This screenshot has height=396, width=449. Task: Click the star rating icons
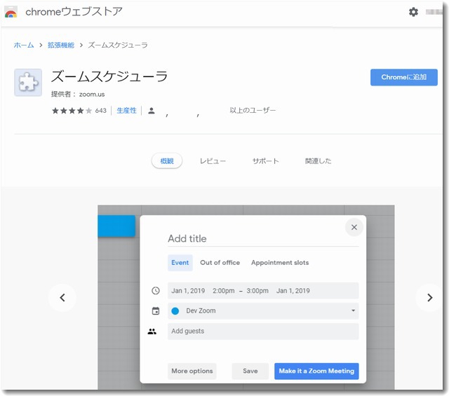point(72,111)
